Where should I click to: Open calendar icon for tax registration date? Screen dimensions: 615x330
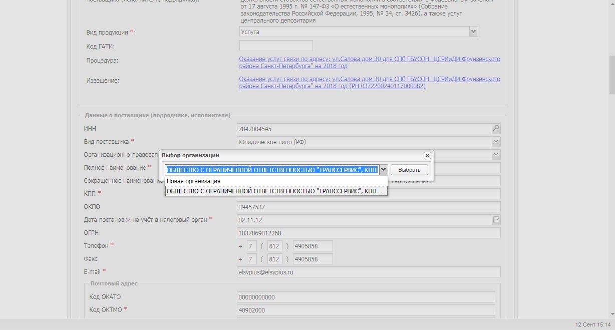pyautogui.click(x=496, y=220)
